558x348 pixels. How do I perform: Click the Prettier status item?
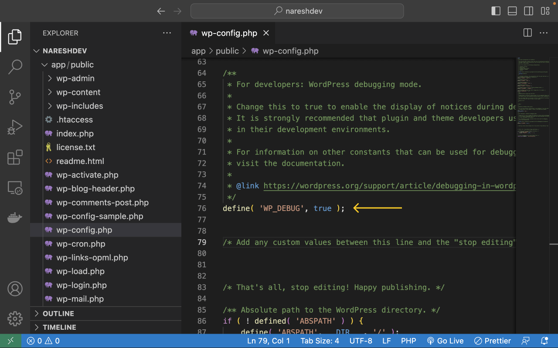click(x=493, y=341)
